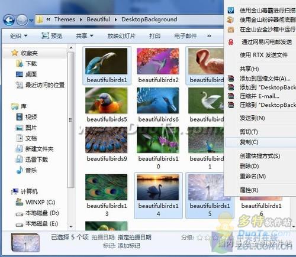
Task: Click 添加标记 tag link
Action: pos(129,246)
